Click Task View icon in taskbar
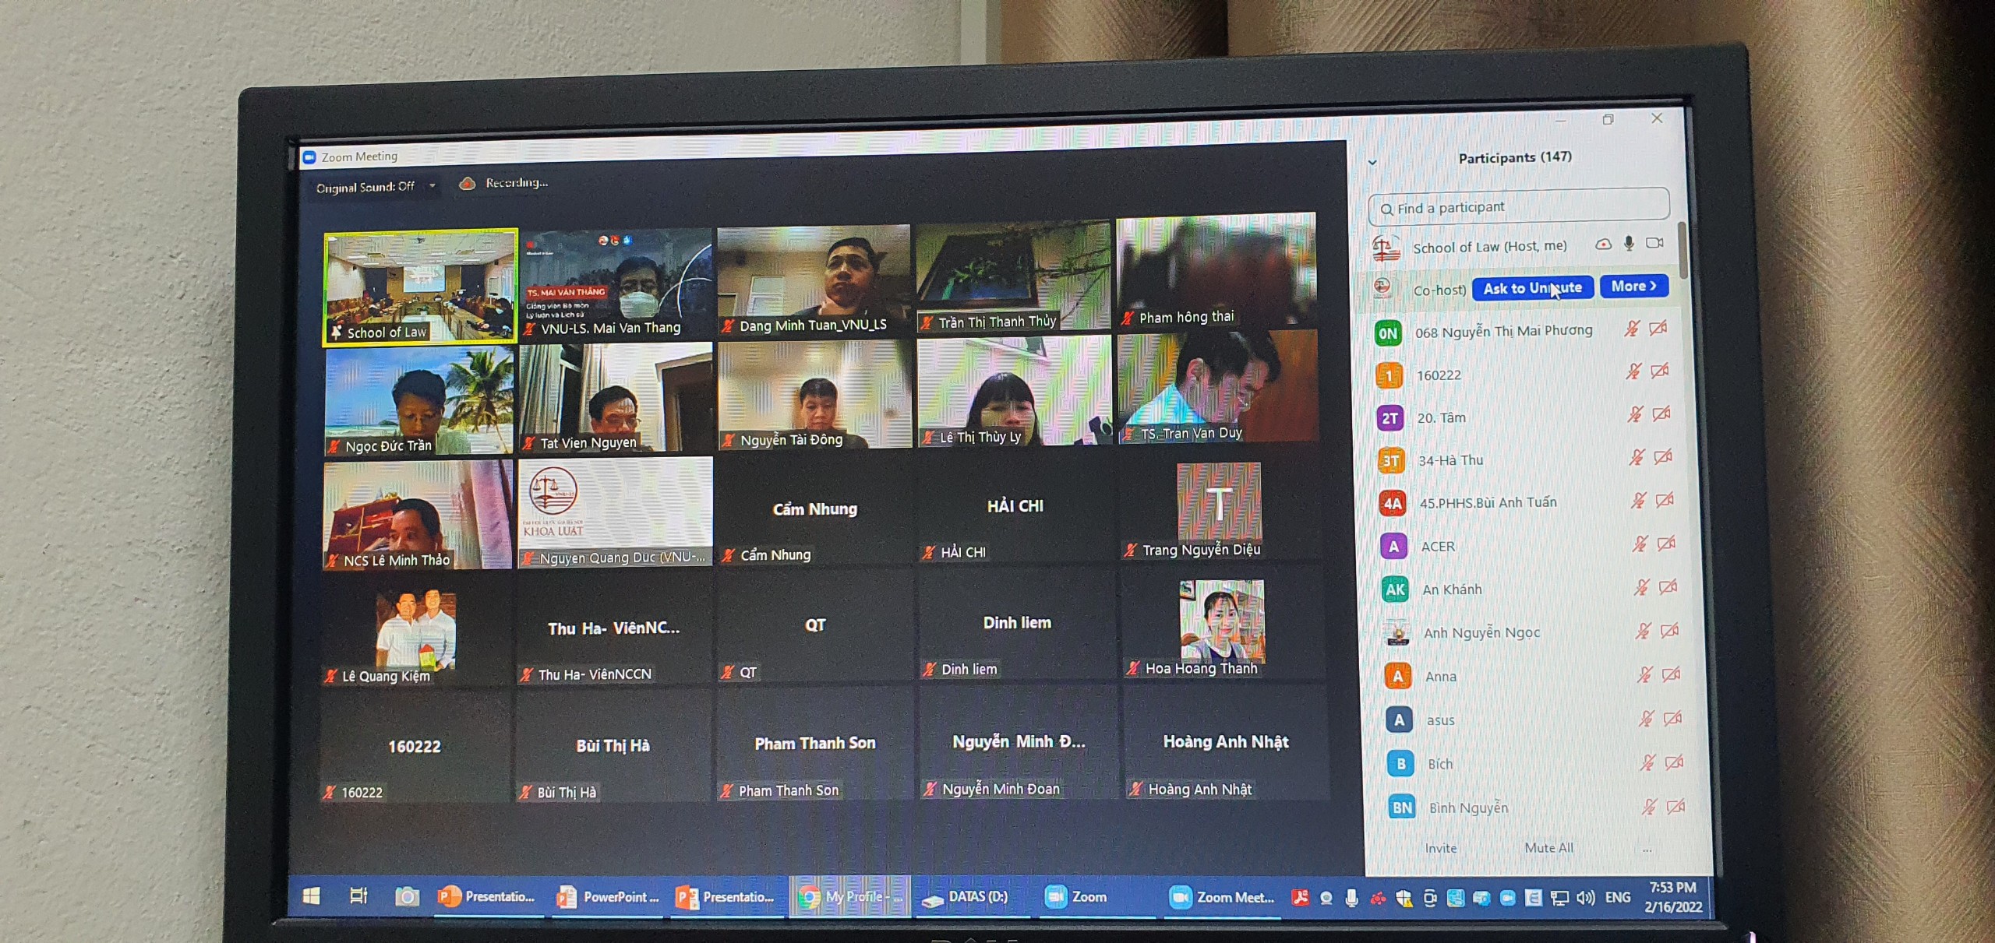The image size is (1995, 943). 358,896
